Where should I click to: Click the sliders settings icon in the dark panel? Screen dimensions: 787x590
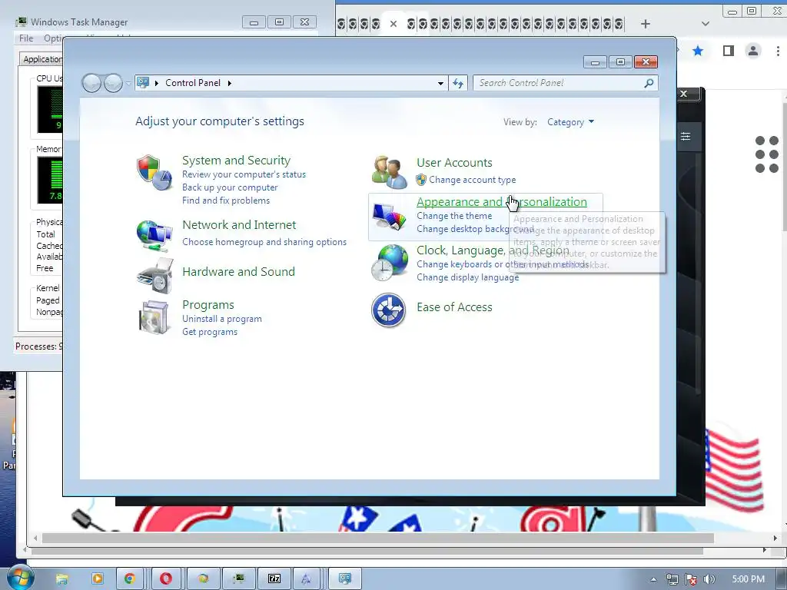[x=686, y=137]
